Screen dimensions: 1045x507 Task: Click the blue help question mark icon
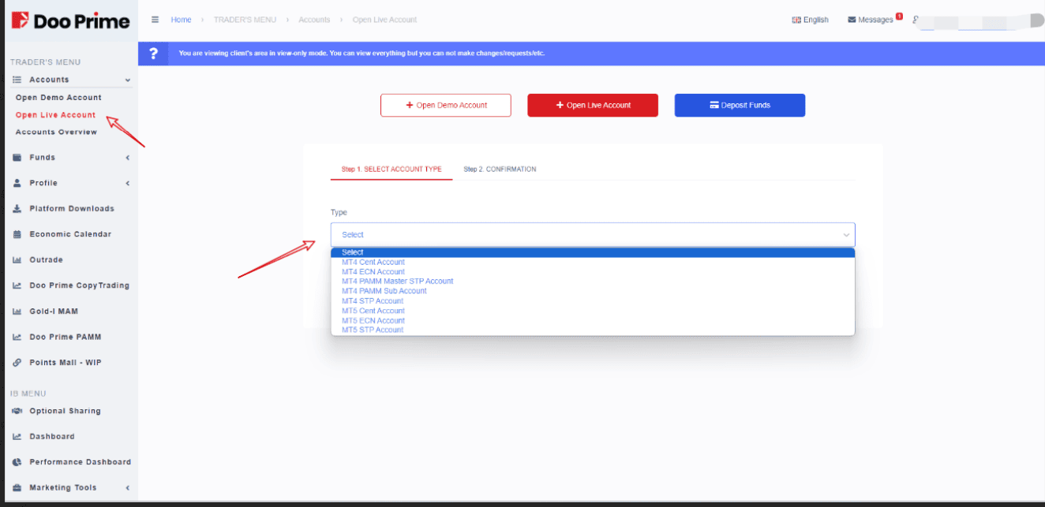(153, 54)
